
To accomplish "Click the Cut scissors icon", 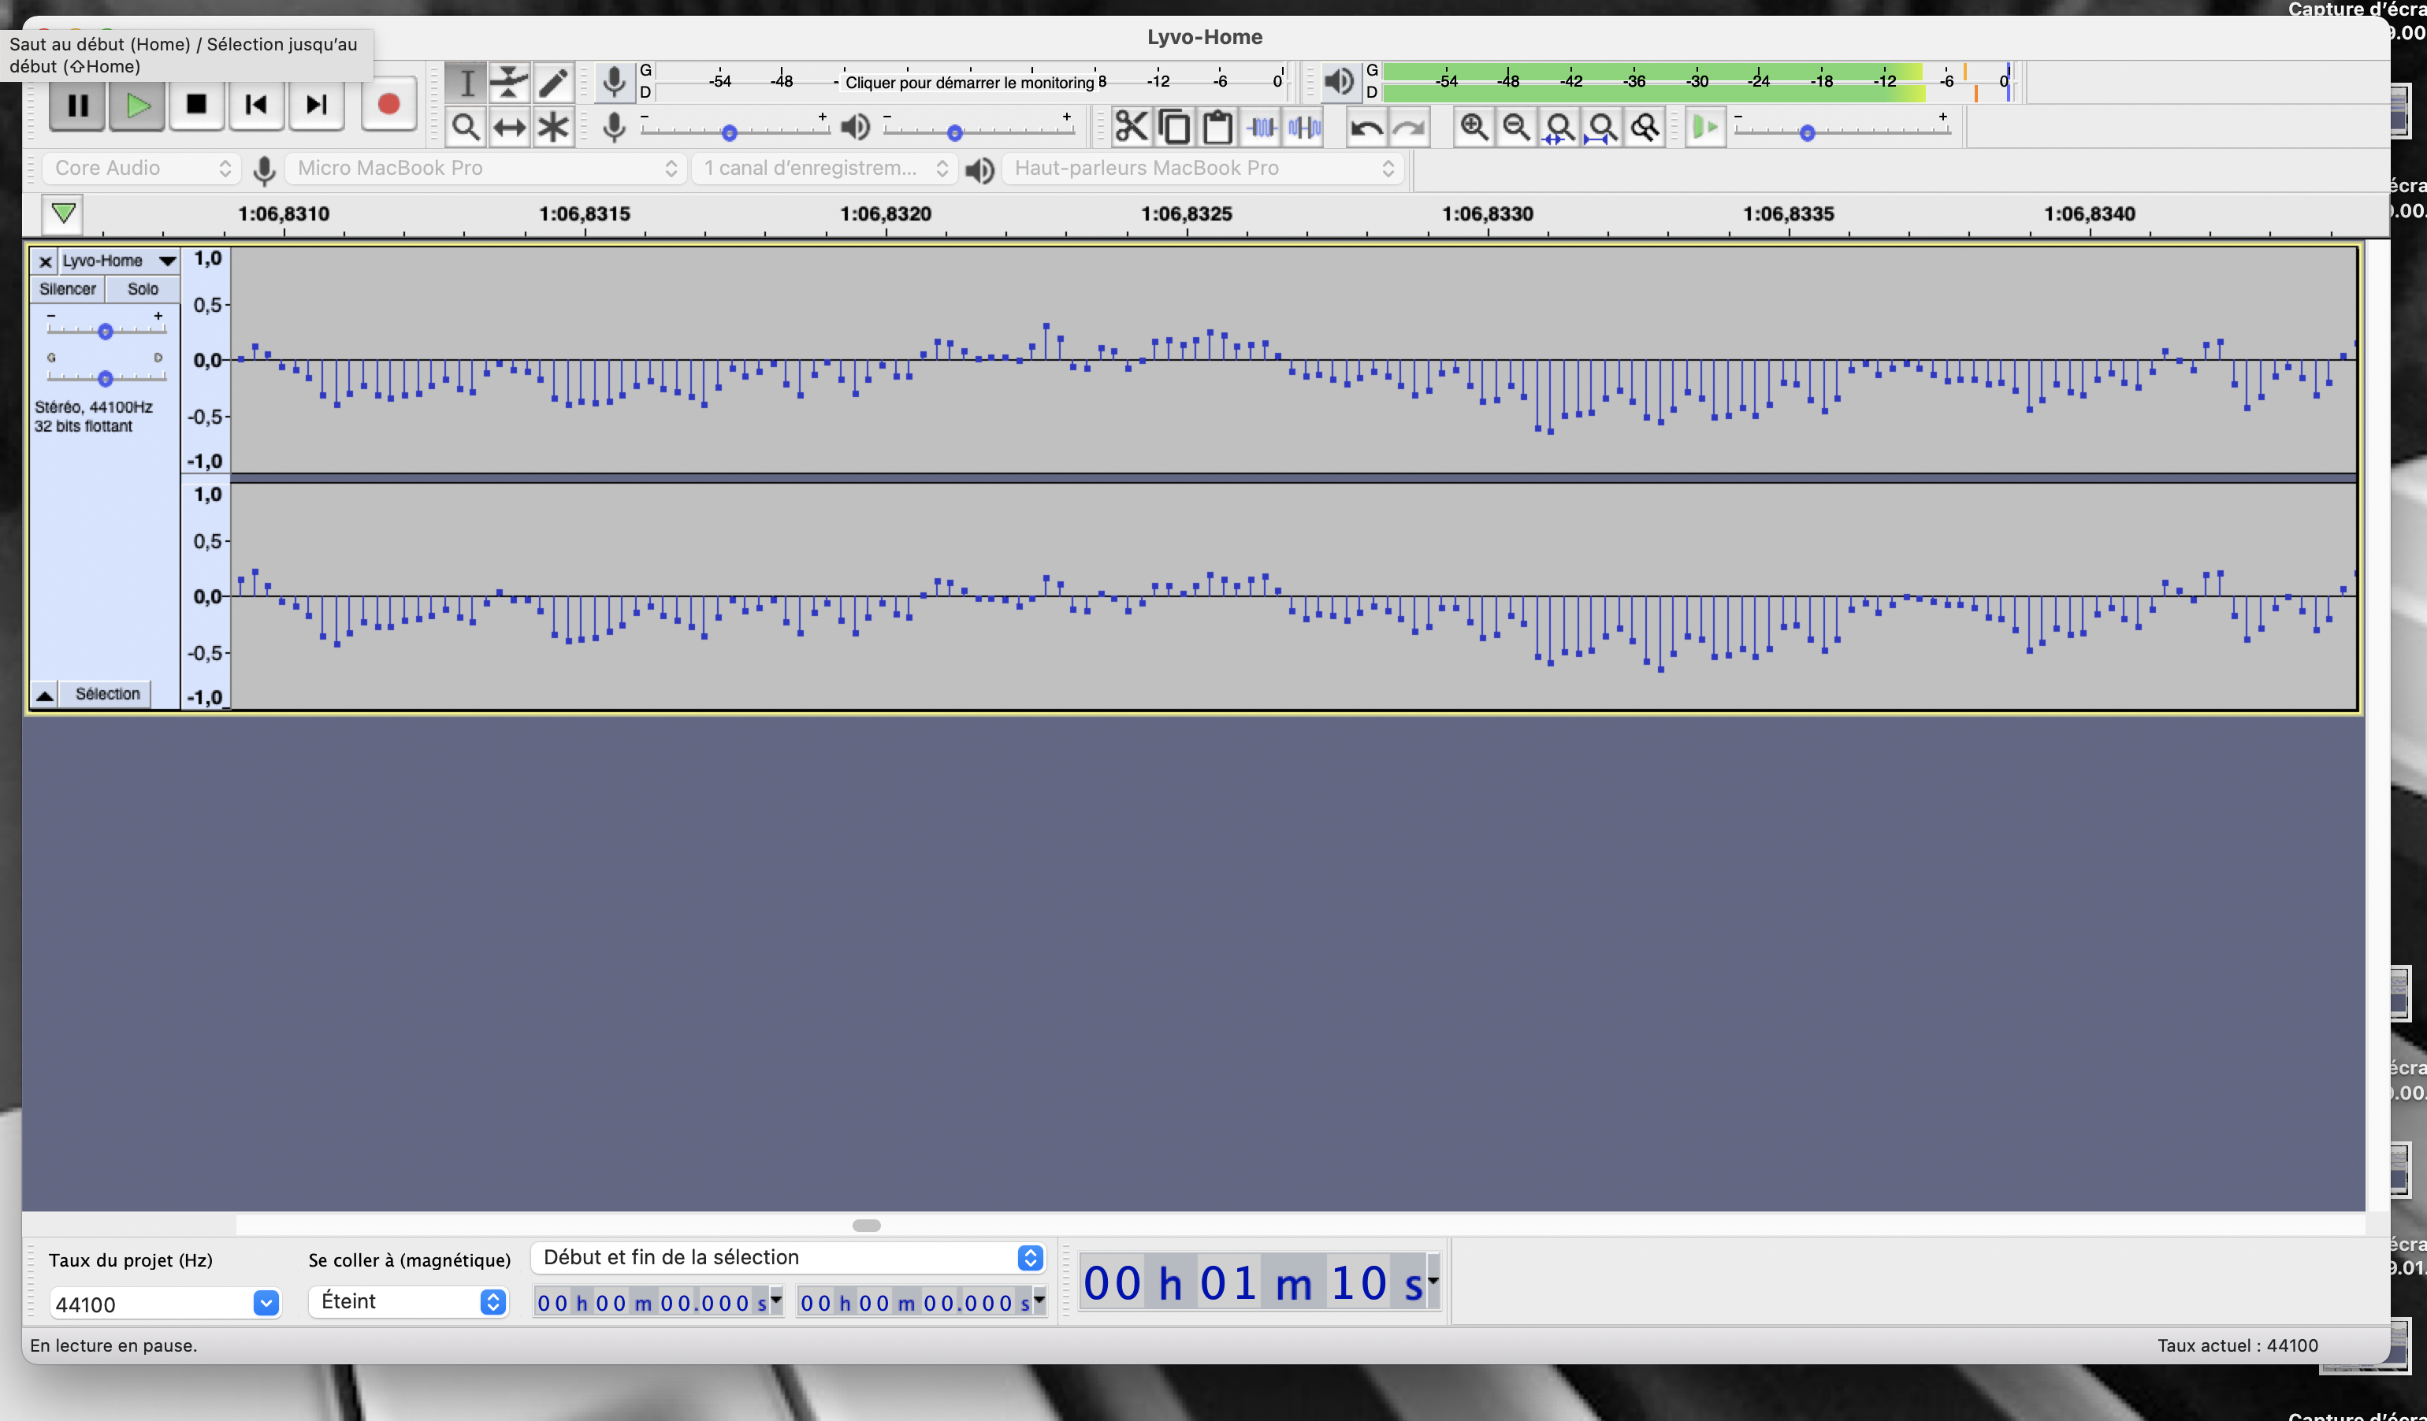I will pos(1131,127).
